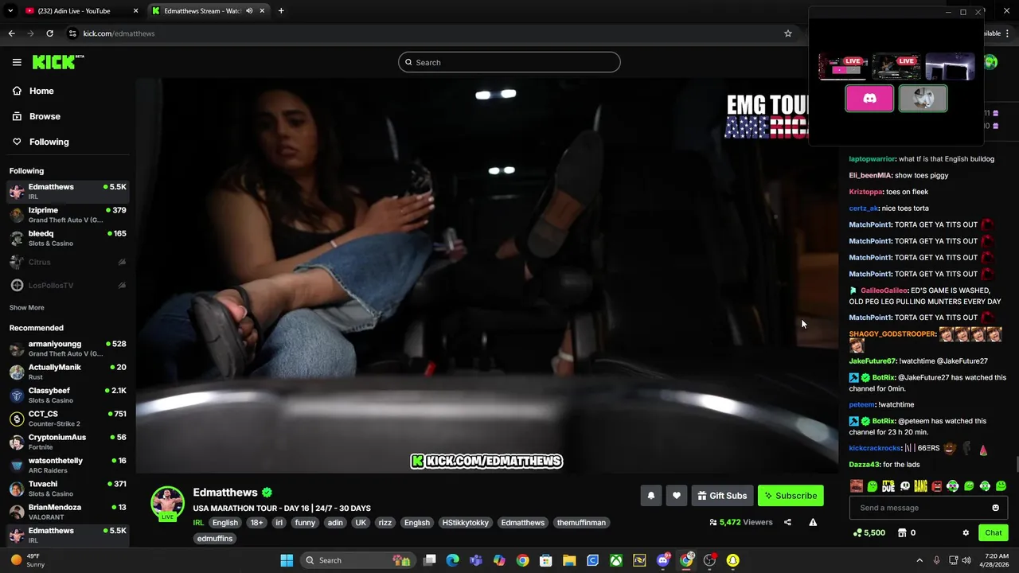Click the pink Discord tile in overlay window
The image size is (1019, 573).
tap(869, 99)
